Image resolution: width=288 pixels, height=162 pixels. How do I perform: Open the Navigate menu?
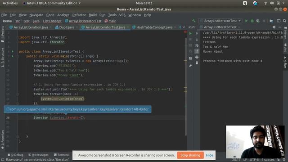(x=36, y=15)
